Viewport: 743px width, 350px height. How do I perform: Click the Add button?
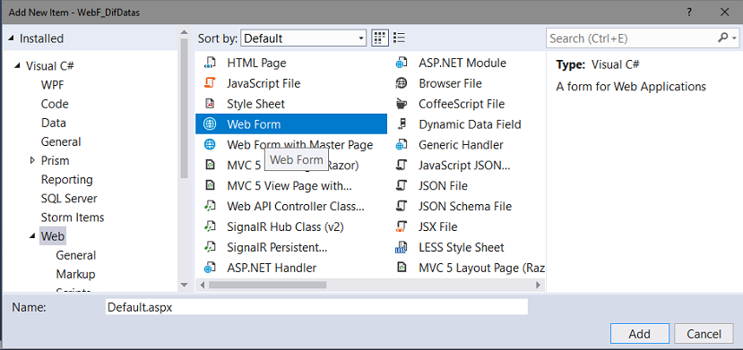(640, 334)
